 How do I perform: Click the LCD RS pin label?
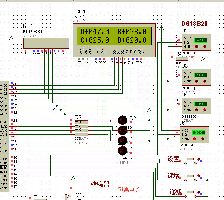click(x=98, y=52)
